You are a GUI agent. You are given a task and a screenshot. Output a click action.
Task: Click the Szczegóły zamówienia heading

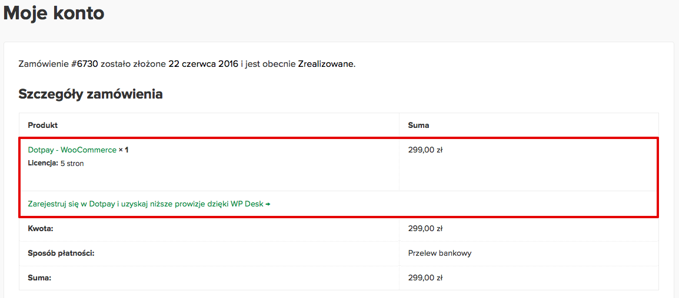coord(91,94)
